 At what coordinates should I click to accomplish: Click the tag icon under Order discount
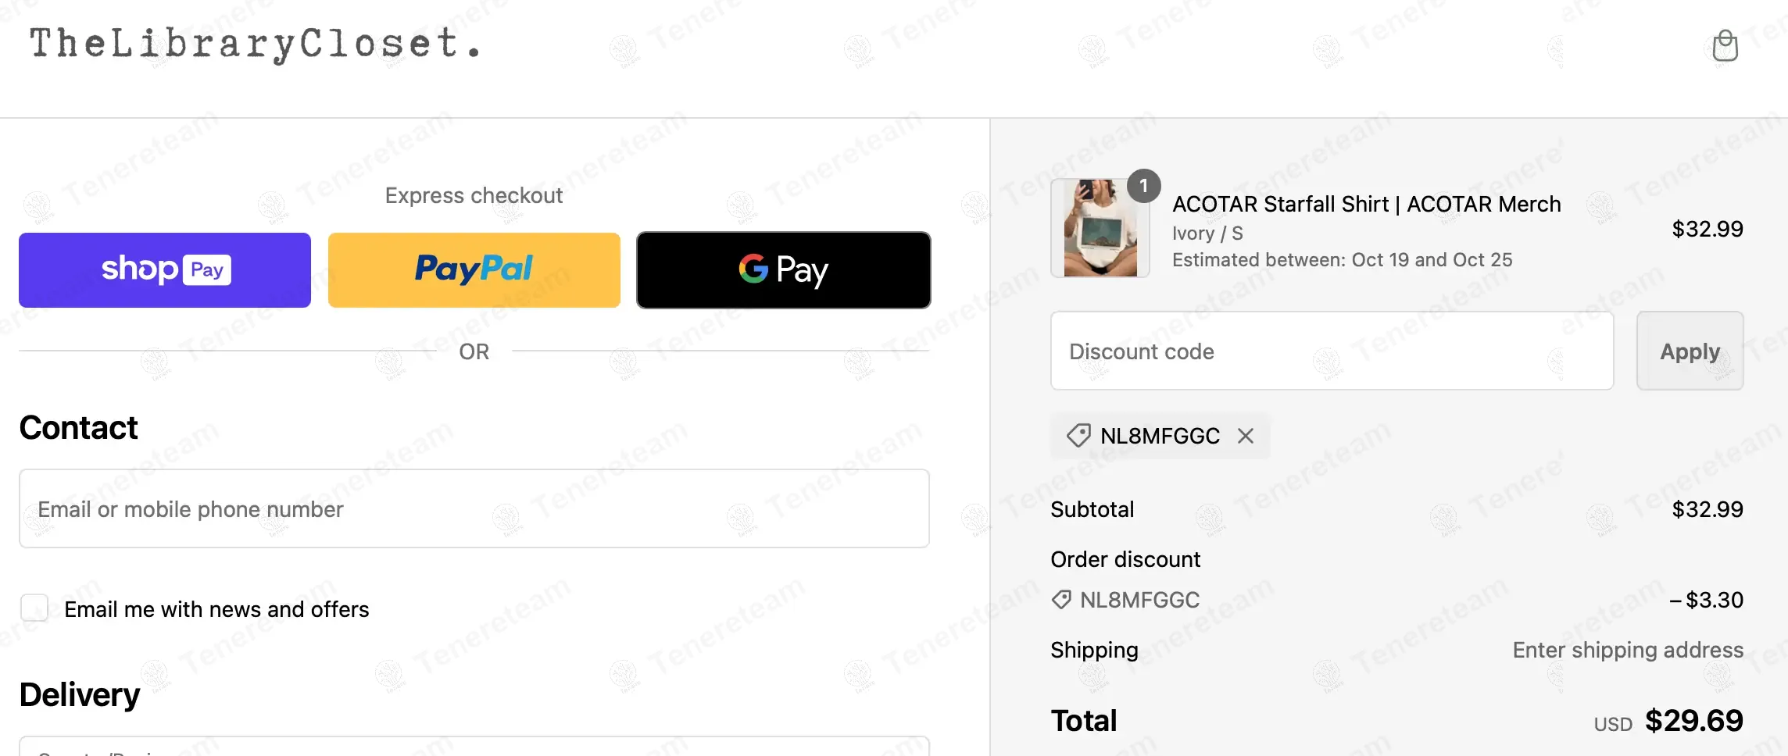1061,600
